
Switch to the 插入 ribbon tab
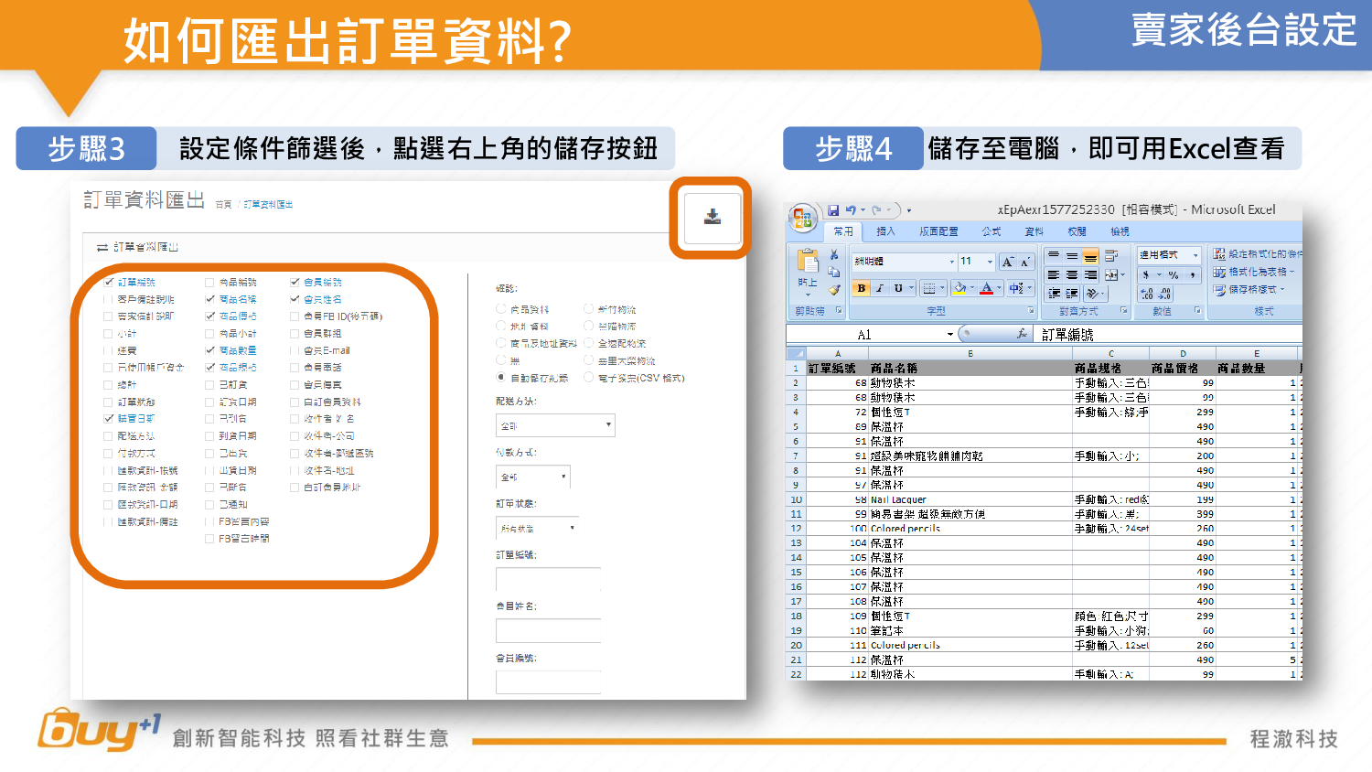click(x=885, y=232)
